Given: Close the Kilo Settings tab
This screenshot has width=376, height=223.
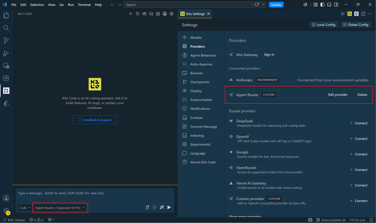Looking at the screenshot, I should pos(208,14).
